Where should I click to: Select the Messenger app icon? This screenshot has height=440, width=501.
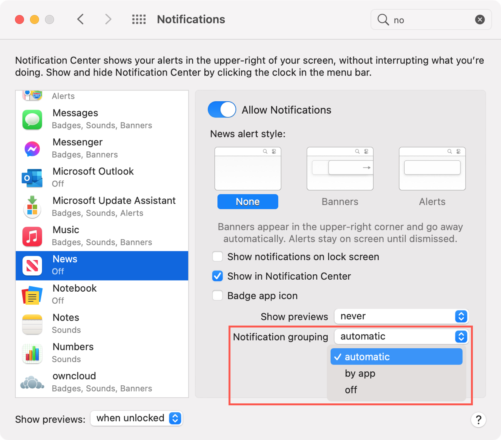click(32, 149)
